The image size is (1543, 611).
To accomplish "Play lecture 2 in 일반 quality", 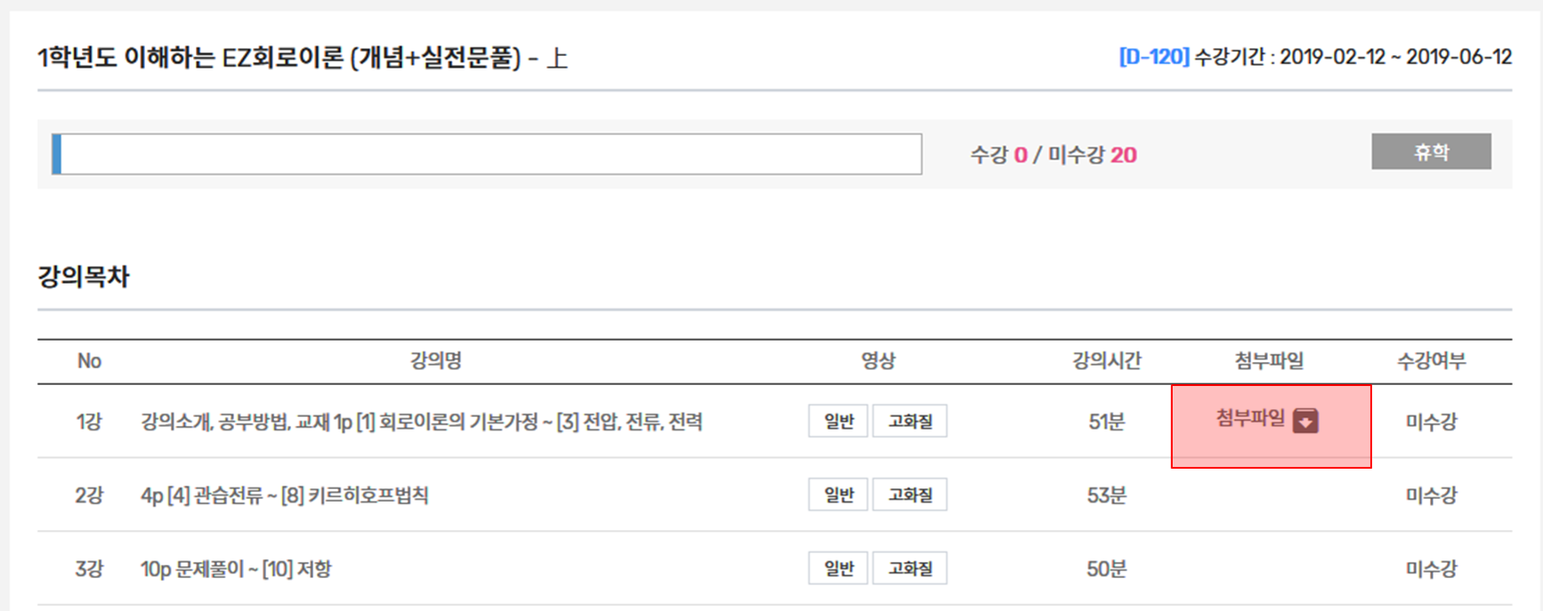I will (838, 494).
